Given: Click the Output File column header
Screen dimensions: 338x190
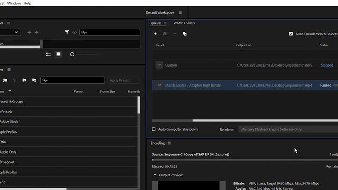Looking at the screenshot, I should (243, 45).
